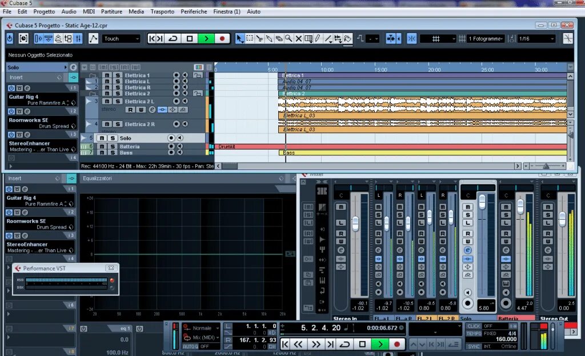Expand Elettrica 1 folder track
The width and height of the screenshot is (585, 356).
(x=93, y=76)
